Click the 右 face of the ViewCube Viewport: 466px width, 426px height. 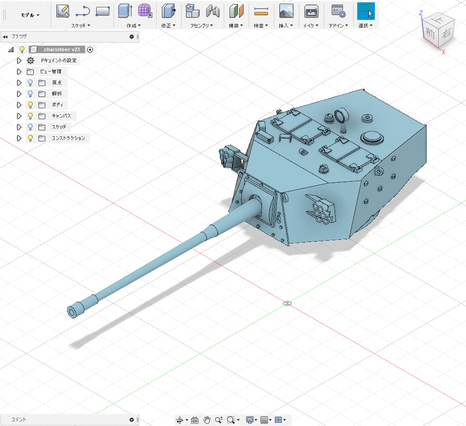[446, 33]
